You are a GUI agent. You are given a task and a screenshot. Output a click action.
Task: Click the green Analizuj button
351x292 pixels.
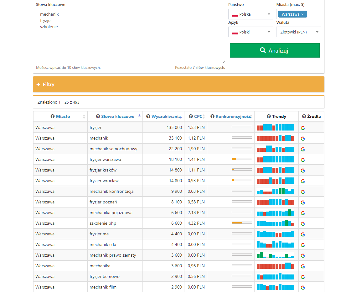pyautogui.click(x=275, y=50)
